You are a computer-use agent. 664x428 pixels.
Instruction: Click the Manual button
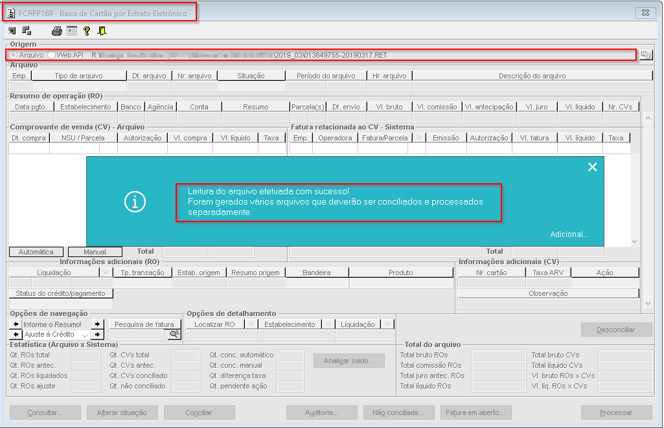(x=95, y=252)
